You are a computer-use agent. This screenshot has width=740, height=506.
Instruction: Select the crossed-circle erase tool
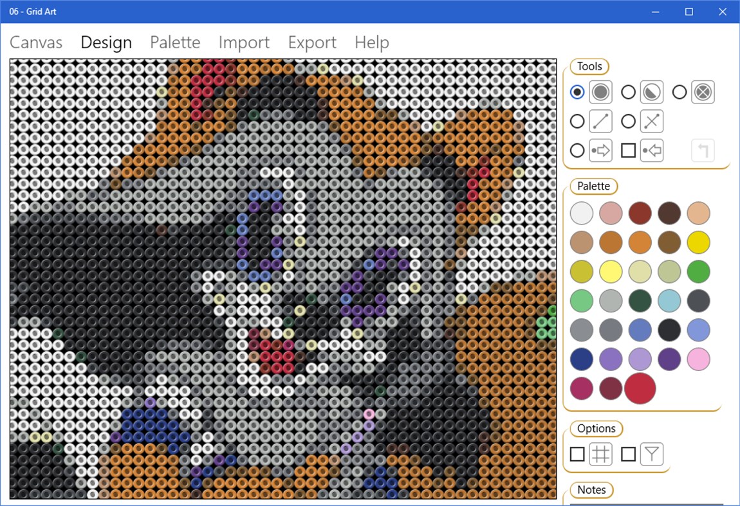point(702,92)
